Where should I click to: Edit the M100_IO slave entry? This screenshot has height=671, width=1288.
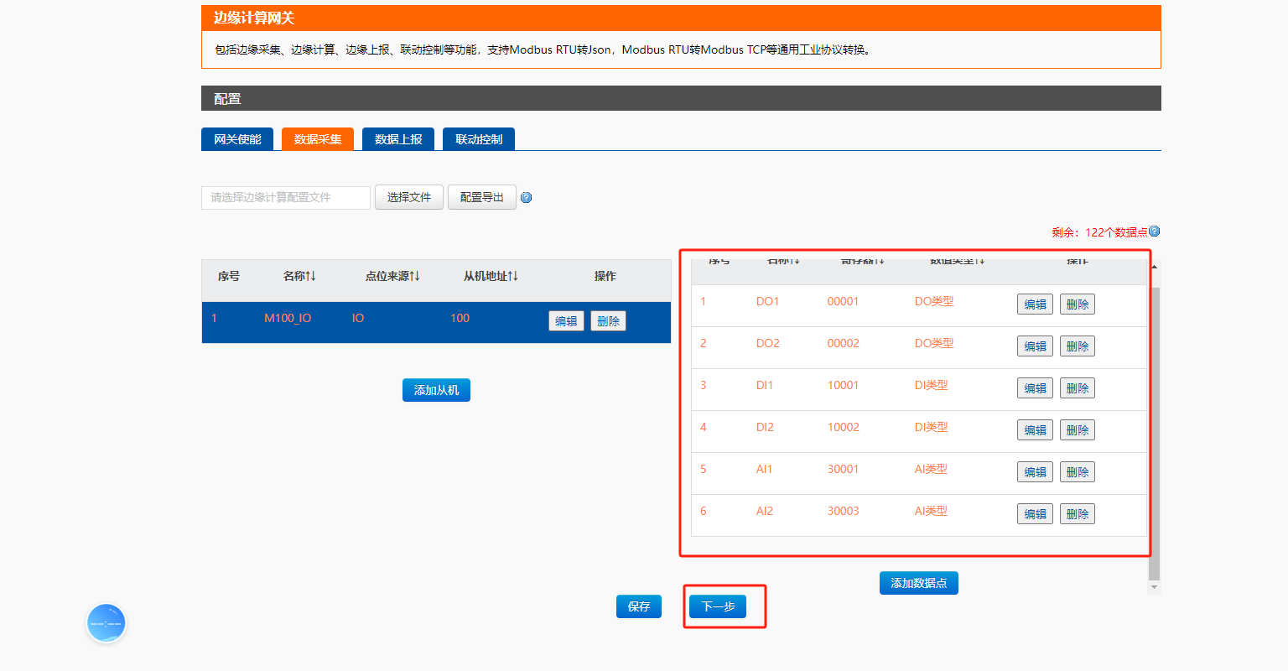[x=566, y=320]
